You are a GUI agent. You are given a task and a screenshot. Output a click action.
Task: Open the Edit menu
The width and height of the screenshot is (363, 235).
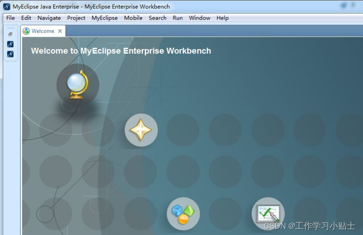click(x=26, y=18)
